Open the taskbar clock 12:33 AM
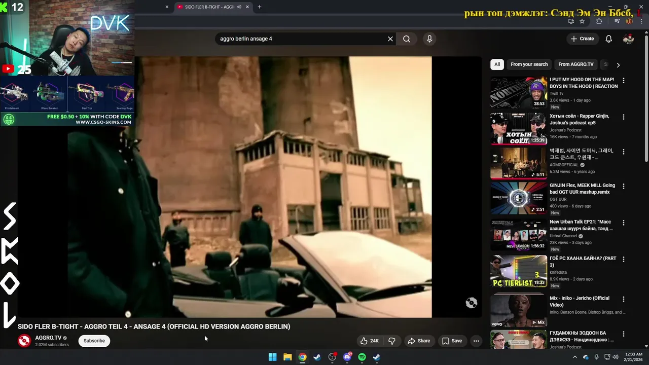 633,357
